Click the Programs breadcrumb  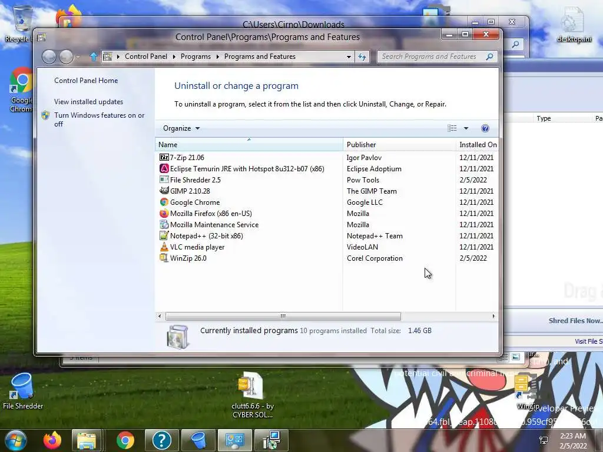pyautogui.click(x=196, y=56)
